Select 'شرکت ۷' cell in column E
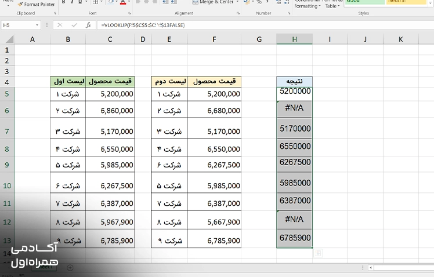434x277 pixels. (169, 202)
